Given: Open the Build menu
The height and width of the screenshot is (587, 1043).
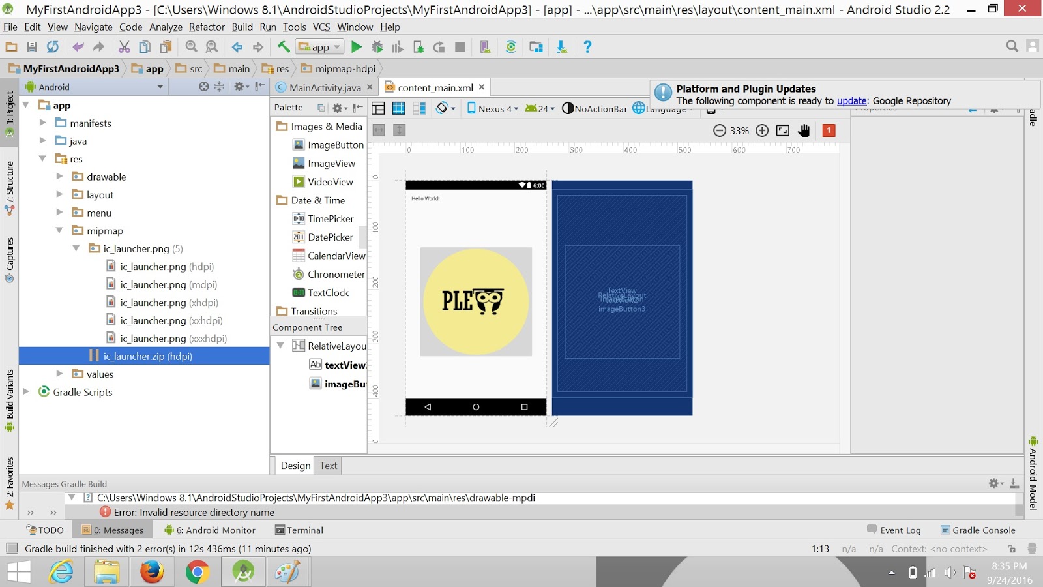Looking at the screenshot, I should (x=242, y=27).
